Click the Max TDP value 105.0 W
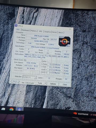The height and width of the screenshot is (128, 96). (x=54, y=39)
